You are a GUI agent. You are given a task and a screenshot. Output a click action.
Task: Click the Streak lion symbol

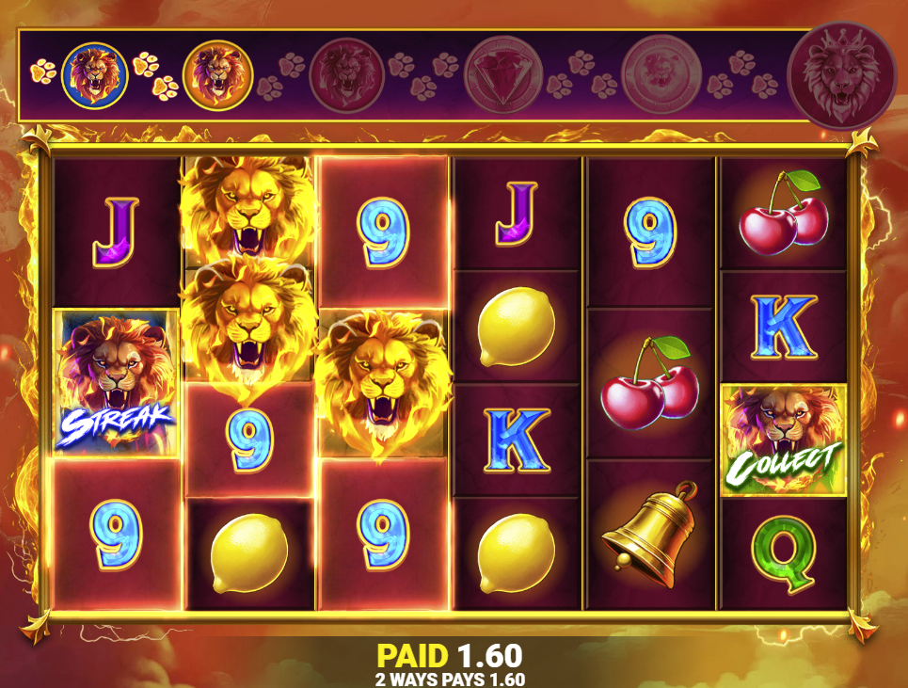116,383
